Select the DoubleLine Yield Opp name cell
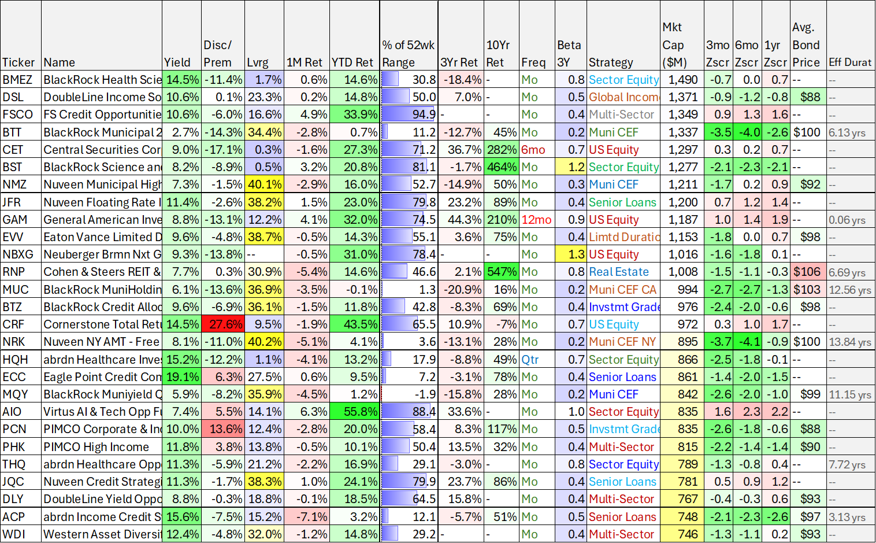 click(x=102, y=499)
